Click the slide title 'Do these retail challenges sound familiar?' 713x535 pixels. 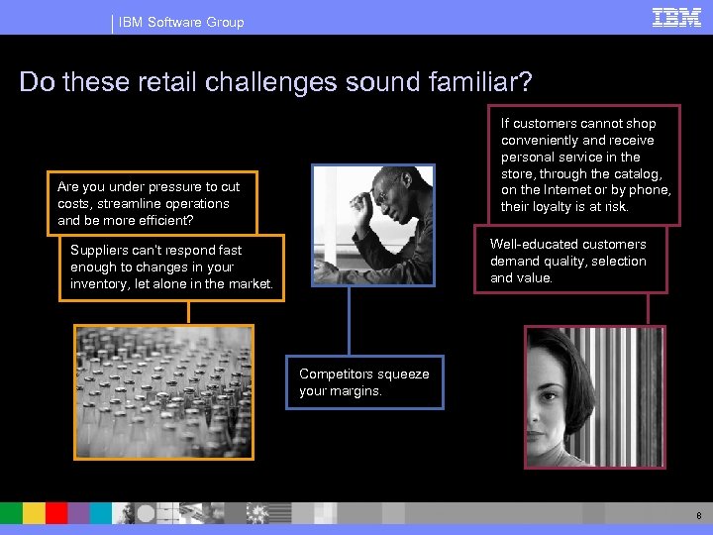coord(275,81)
